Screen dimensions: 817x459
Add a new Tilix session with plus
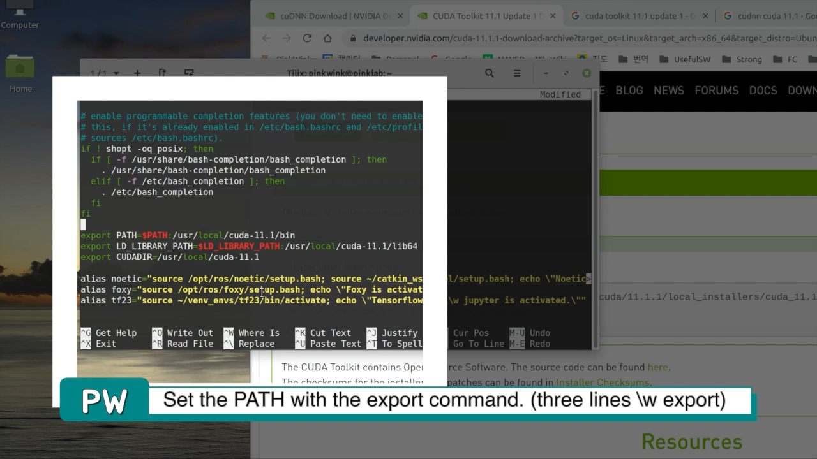(x=137, y=73)
